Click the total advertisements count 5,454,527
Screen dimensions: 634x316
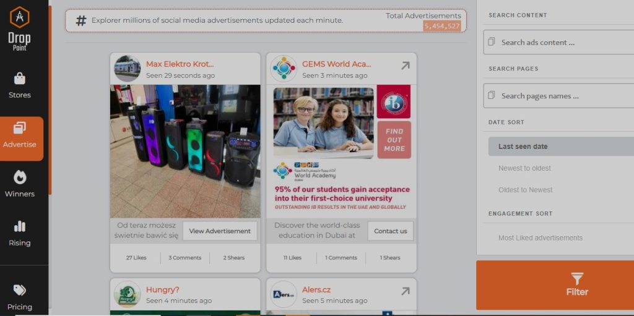click(442, 26)
